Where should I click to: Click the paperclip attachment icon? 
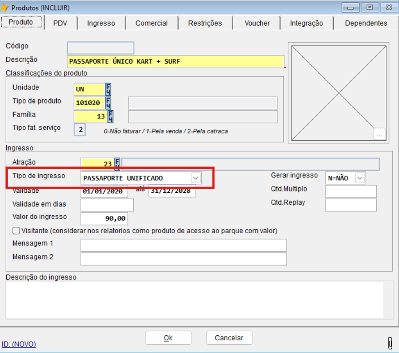(389, 342)
